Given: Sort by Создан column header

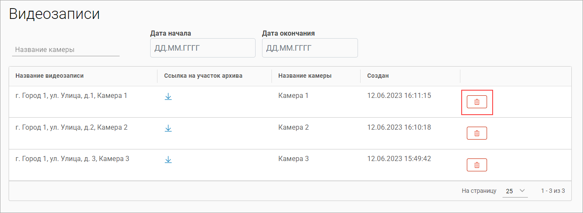Looking at the screenshot, I should (x=378, y=76).
